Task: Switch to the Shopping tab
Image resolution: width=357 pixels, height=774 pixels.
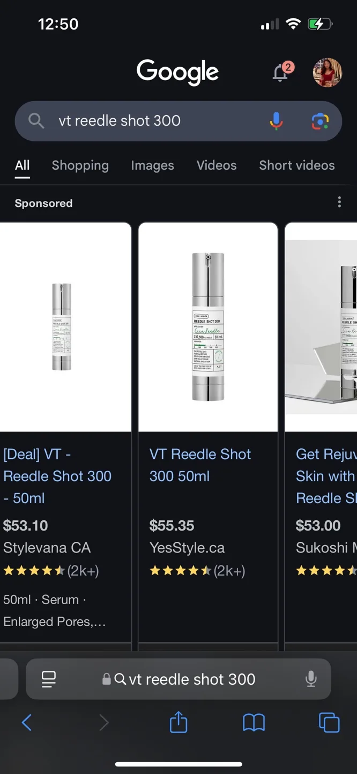Action: (80, 166)
